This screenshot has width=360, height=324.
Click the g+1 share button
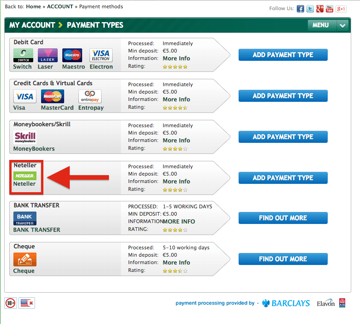[341, 9]
